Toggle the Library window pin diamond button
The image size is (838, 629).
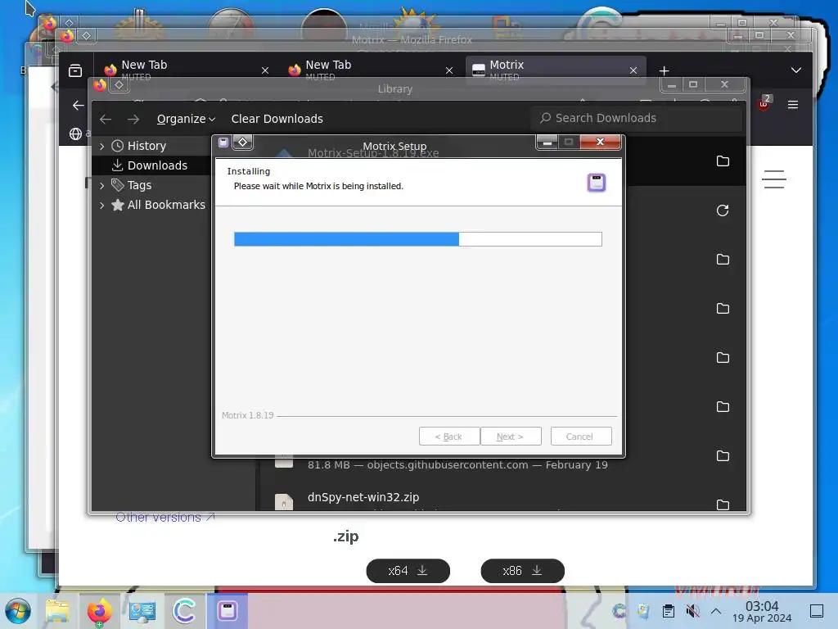click(119, 85)
